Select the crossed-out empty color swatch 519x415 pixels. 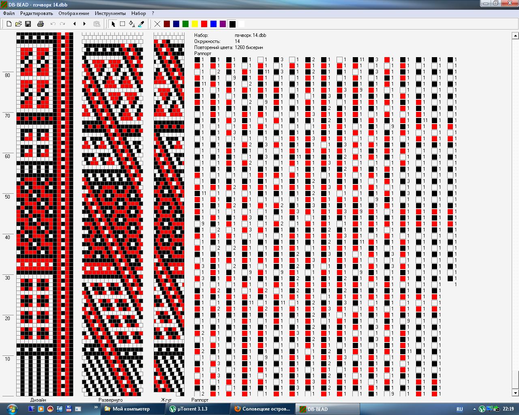click(157, 24)
